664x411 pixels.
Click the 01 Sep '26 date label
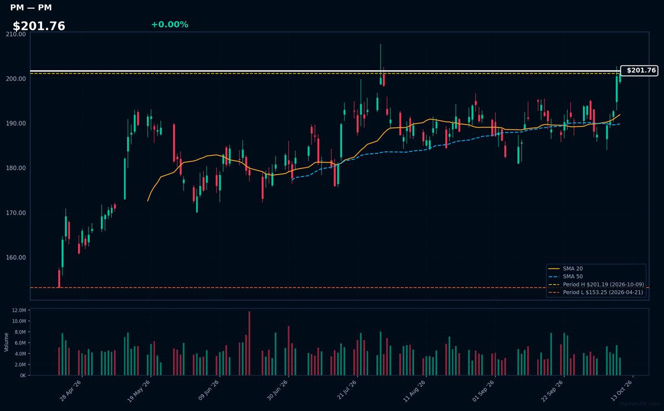(x=484, y=391)
